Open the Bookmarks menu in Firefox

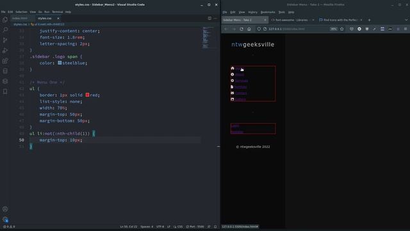(268, 12)
